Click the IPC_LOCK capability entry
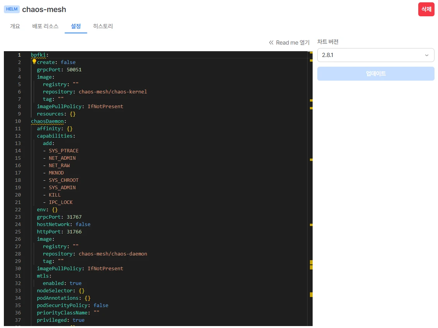Image resolution: width=438 pixels, height=328 pixels. (x=61, y=202)
